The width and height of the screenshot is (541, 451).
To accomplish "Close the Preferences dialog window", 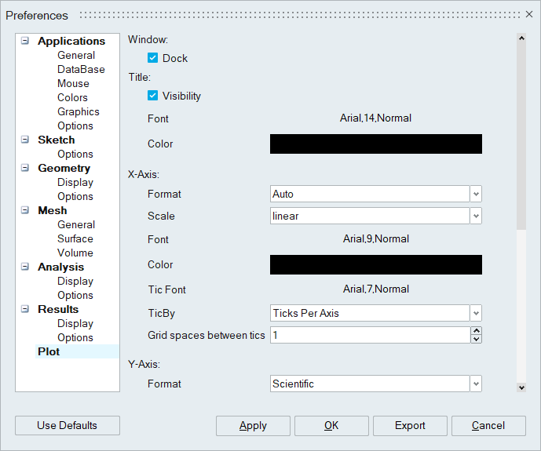I will (x=528, y=15).
